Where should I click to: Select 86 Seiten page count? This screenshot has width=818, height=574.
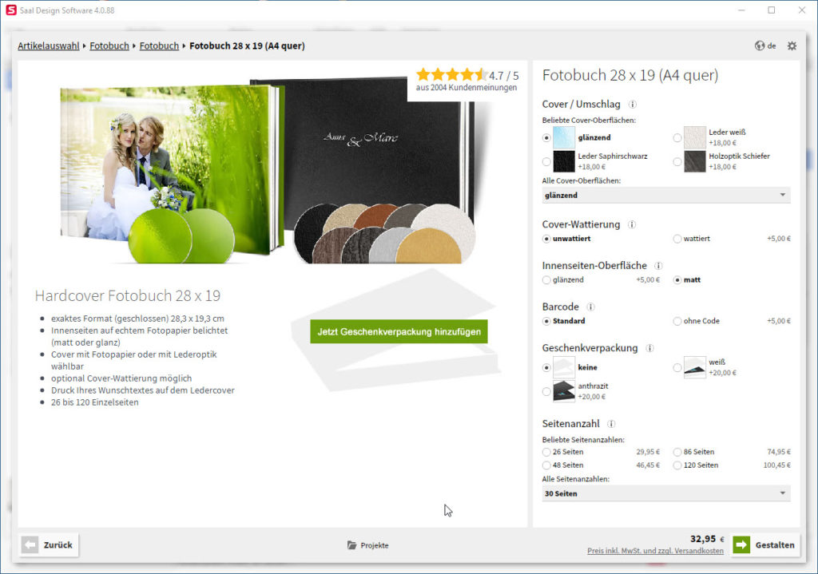coord(677,452)
